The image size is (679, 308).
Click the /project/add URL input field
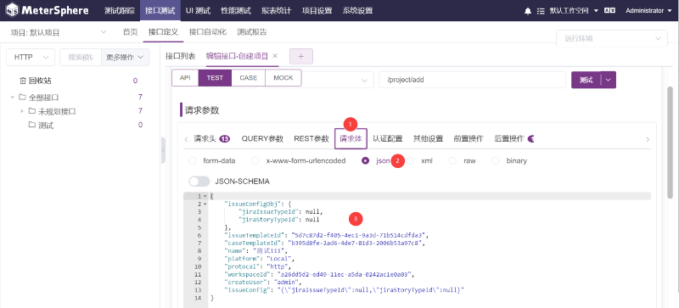pyautogui.click(x=473, y=80)
